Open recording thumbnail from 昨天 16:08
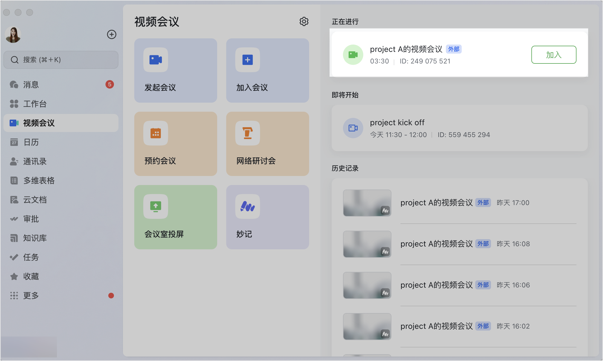Screen dimensions: 603x361 tap(367, 244)
